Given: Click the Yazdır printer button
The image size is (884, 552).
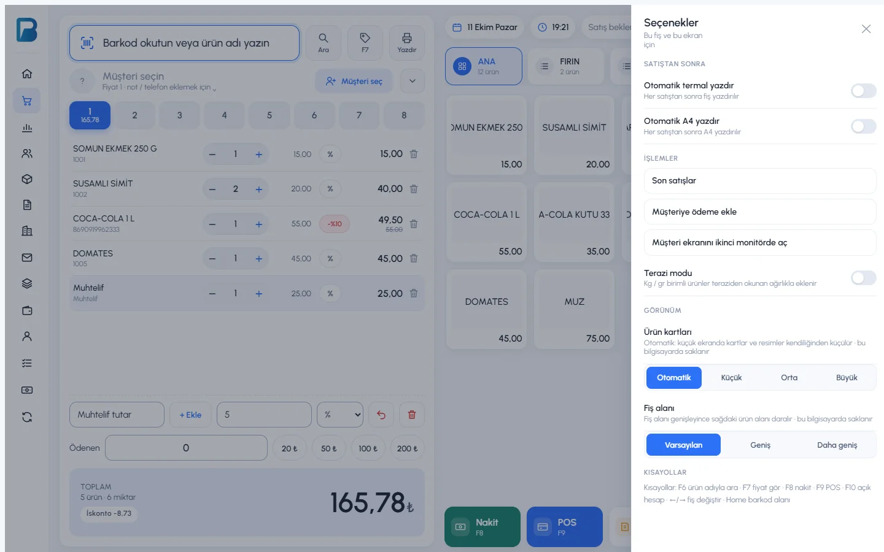Looking at the screenshot, I should [x=407, y=43].
